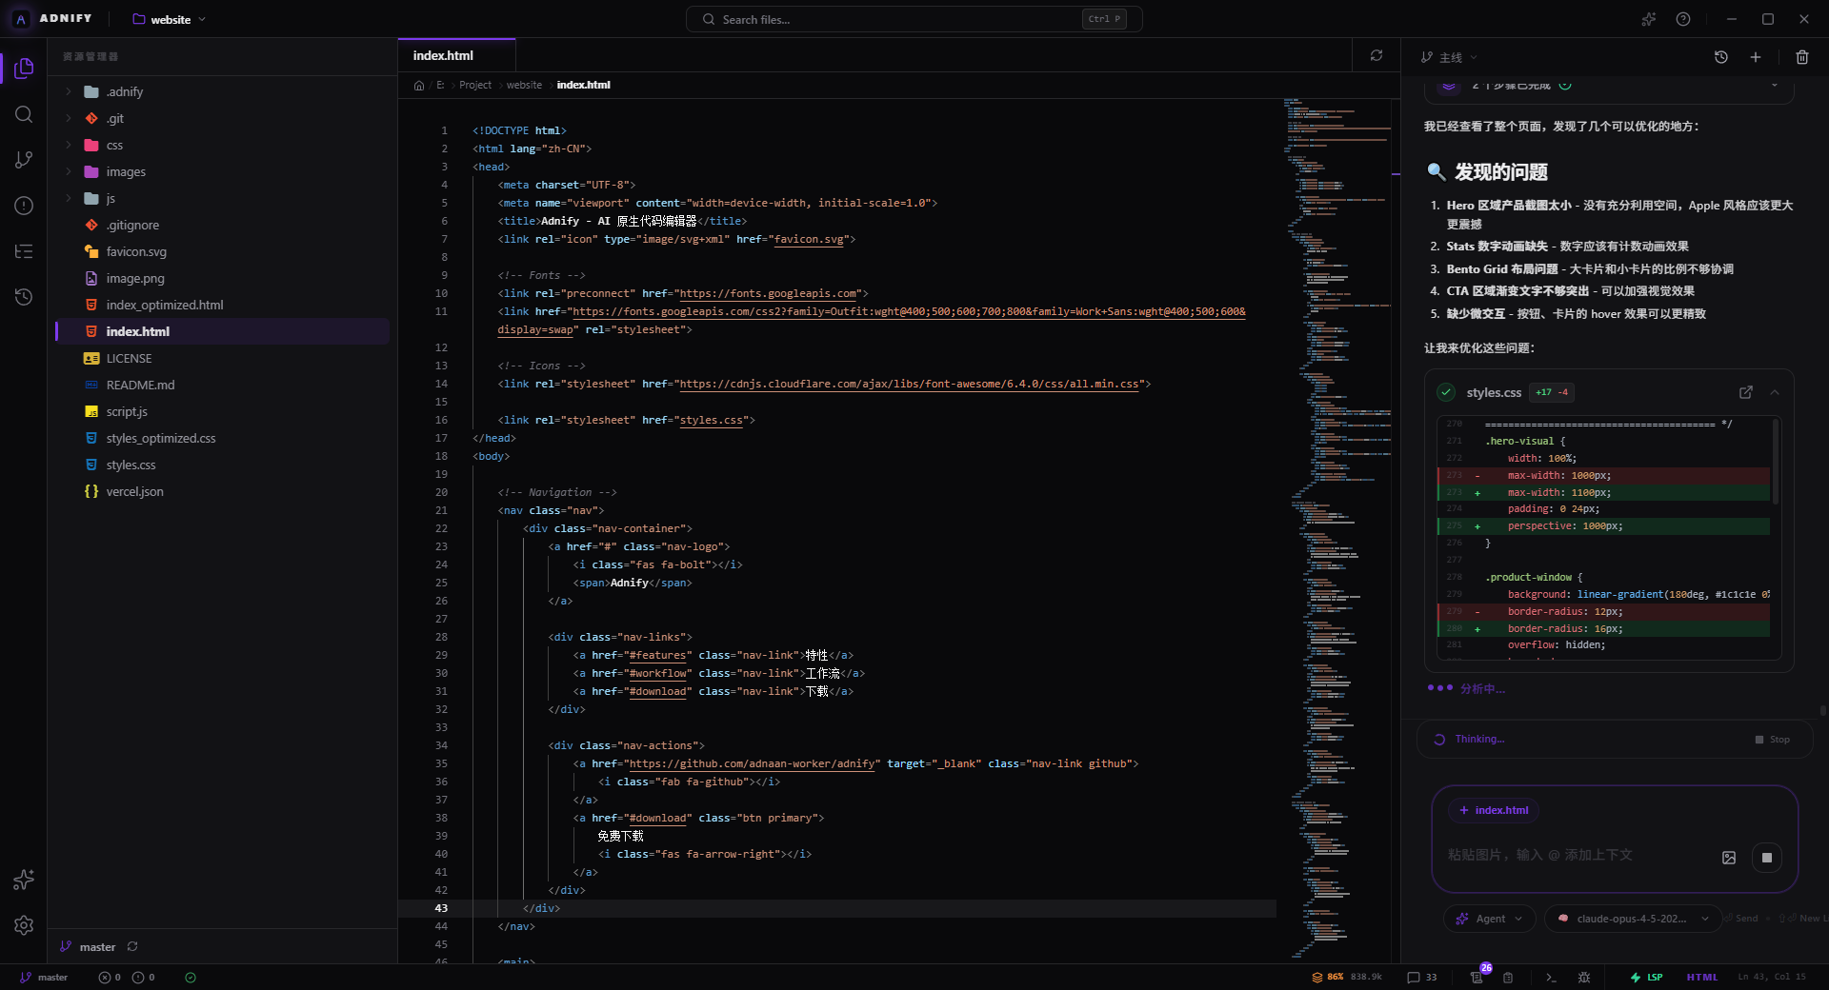Open the Agent mode dropdown

(1490, 919)
